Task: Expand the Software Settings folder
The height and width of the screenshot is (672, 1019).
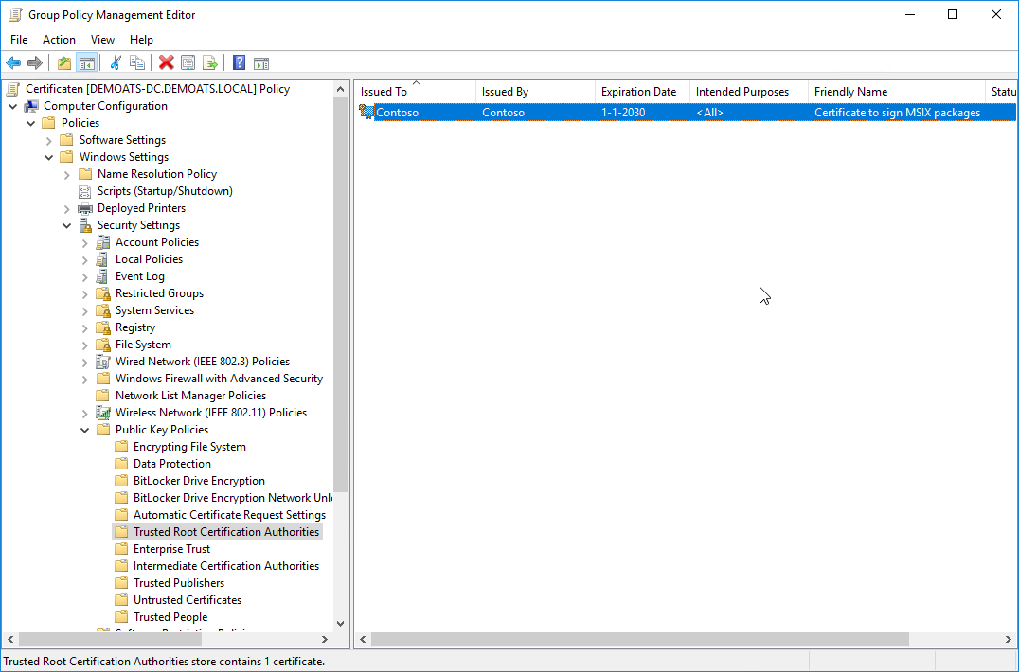Action: pos(49,140)
